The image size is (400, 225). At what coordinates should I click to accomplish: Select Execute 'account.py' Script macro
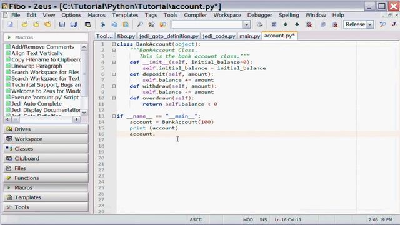pos(42,97)
